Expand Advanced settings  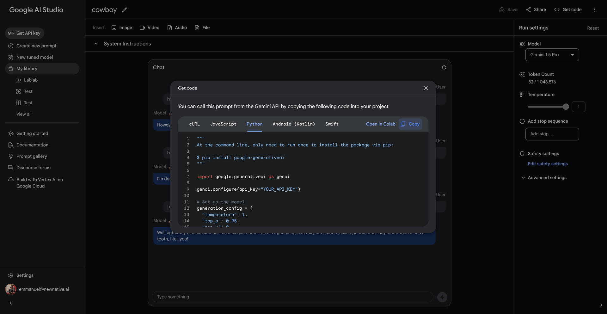[x=544, y=178]
